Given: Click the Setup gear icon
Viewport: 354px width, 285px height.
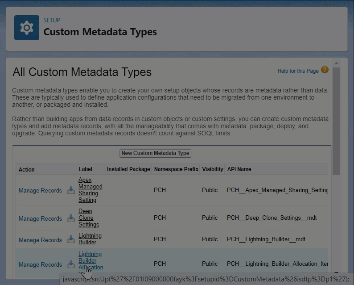Looking at the screenshot, I should click(x=27, y=28).
